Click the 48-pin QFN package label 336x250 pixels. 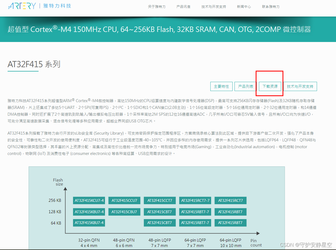coord(124,243)
